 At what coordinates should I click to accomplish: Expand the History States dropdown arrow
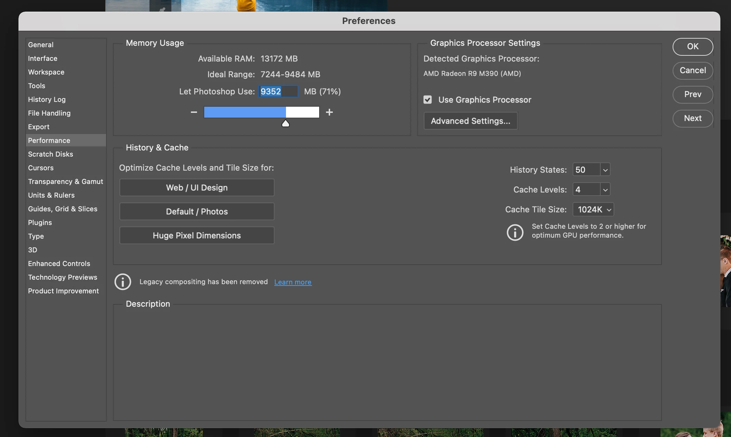605,170
